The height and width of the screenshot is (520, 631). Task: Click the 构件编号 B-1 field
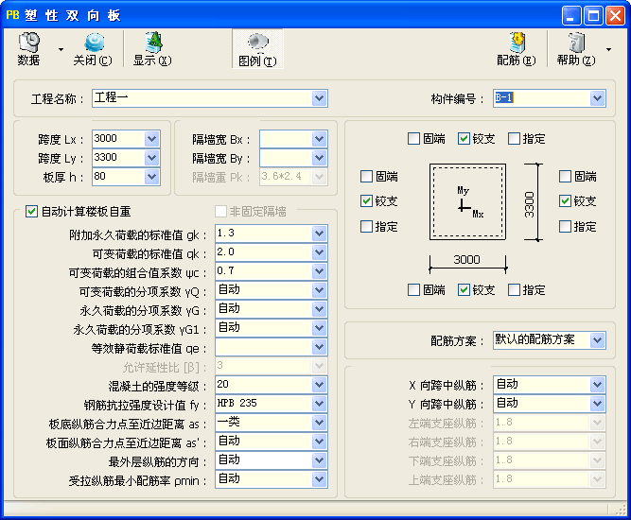[x=540, y=98]
